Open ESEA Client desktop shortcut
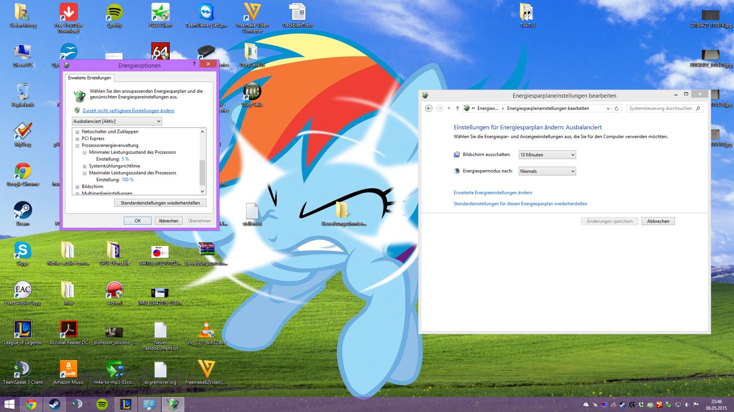Screen dimensions: 734x412 coord(160,16)
